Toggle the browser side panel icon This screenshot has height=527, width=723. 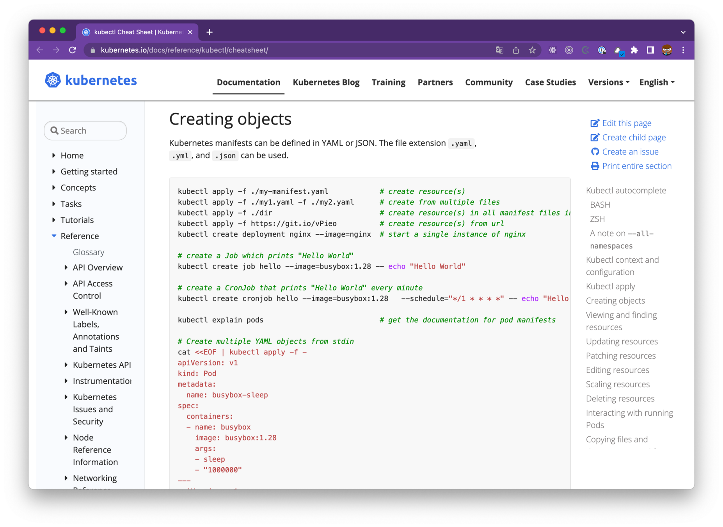pos(650,50)
